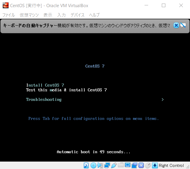Viewport: 190px width, 169px height.
Task: Open the 表示 menu
Action: tap(48, 15)
